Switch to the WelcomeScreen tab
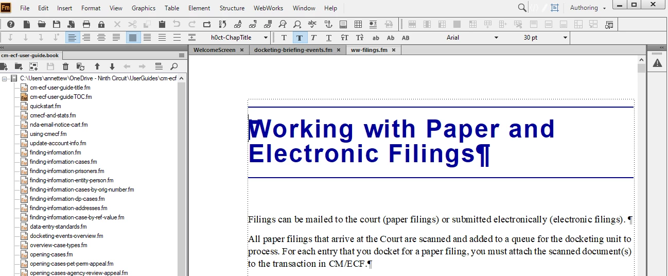The image size is (668, 276). (x=214, y=50)
